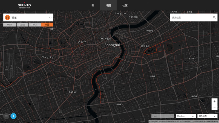Select the 地图 map tab
The image size is (219, 123).
(x=108, y=5)
